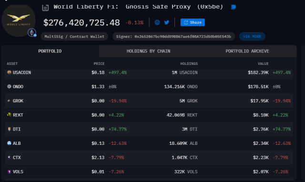The width and height of the screenshot is (305, 182).
Task: Open the REKT asset name
Action: click(18, 115)
